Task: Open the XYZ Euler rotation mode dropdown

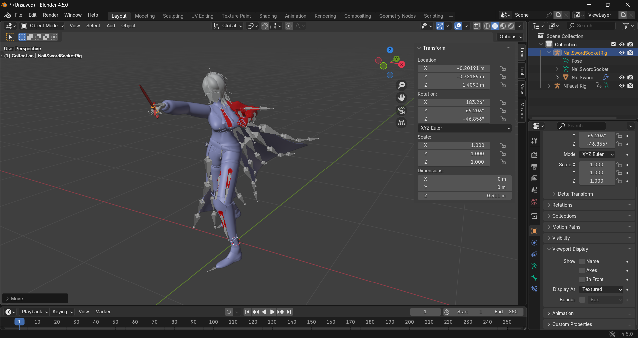Action: click(464, 128)
